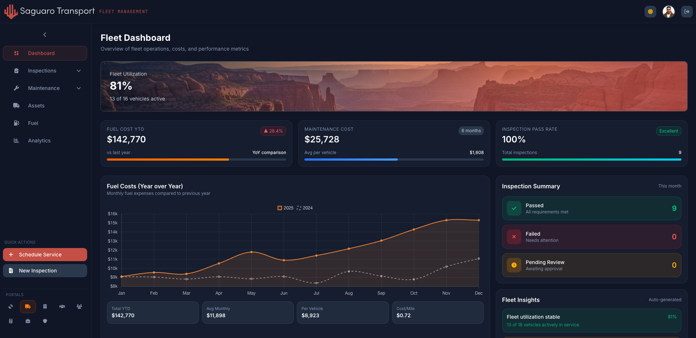
Task: Open the satellite dish portal icon
Action: click(11, 306)
